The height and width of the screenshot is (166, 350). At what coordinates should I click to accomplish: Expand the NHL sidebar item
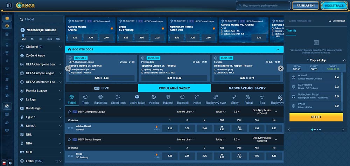[x=60, y=134]
